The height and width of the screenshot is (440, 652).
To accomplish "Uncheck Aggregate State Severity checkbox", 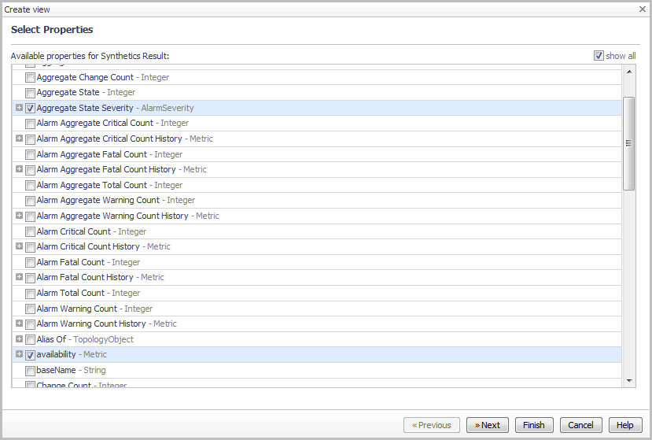I will [30, 108].
